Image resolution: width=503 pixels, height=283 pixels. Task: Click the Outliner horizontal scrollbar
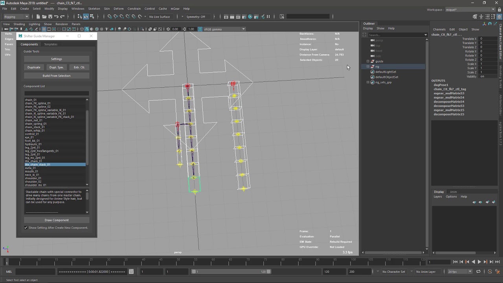(393, 252)
